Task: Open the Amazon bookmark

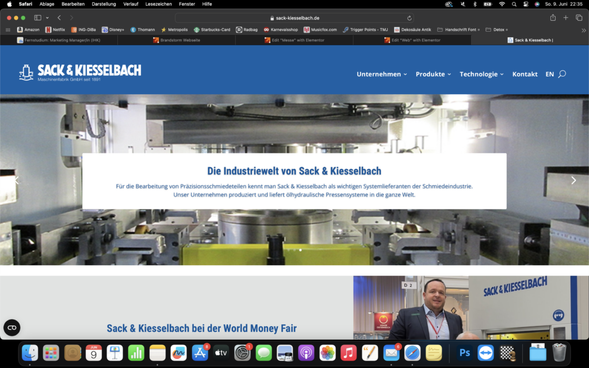Action: pyautogui.click(x=28, y=30)
